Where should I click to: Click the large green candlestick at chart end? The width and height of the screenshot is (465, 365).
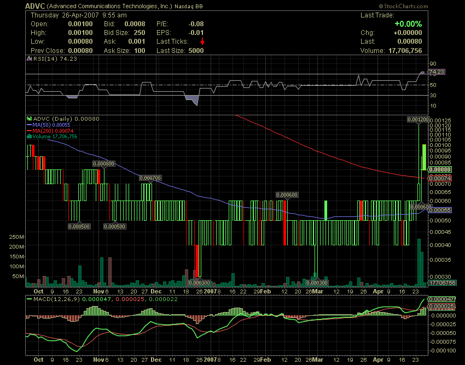pos(424,157)
